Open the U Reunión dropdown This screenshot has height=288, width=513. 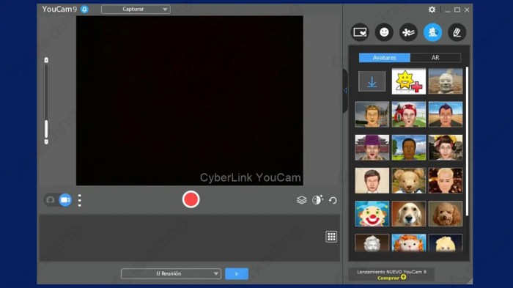171,273
